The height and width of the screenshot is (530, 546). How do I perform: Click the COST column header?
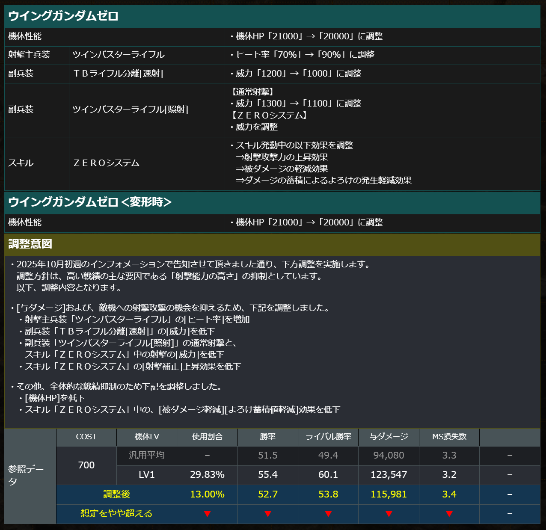coord(86,437)
